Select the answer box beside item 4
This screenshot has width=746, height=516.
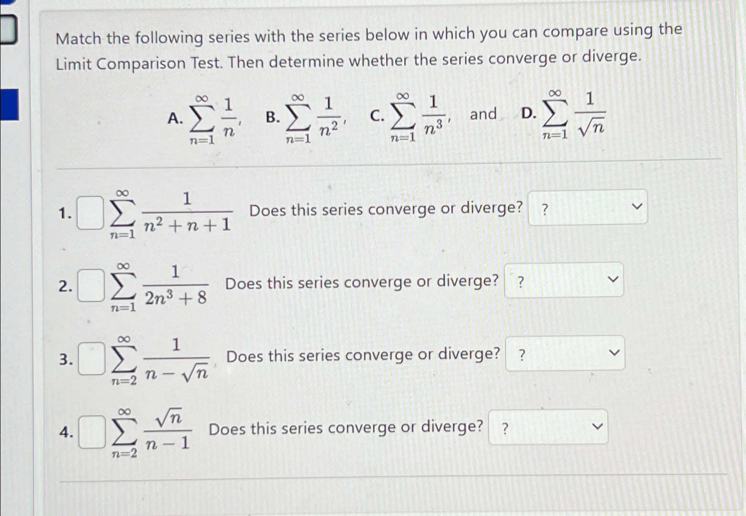93,430
